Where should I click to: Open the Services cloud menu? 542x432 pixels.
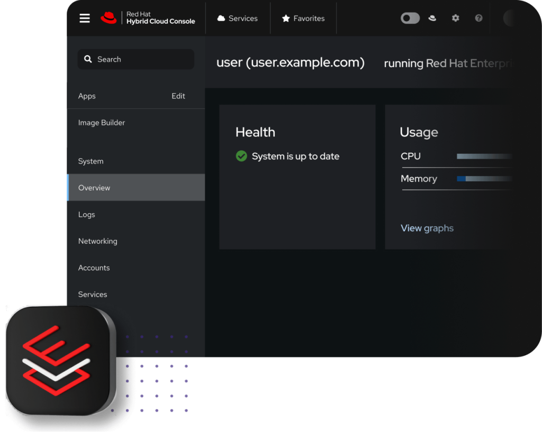point(238,19)
